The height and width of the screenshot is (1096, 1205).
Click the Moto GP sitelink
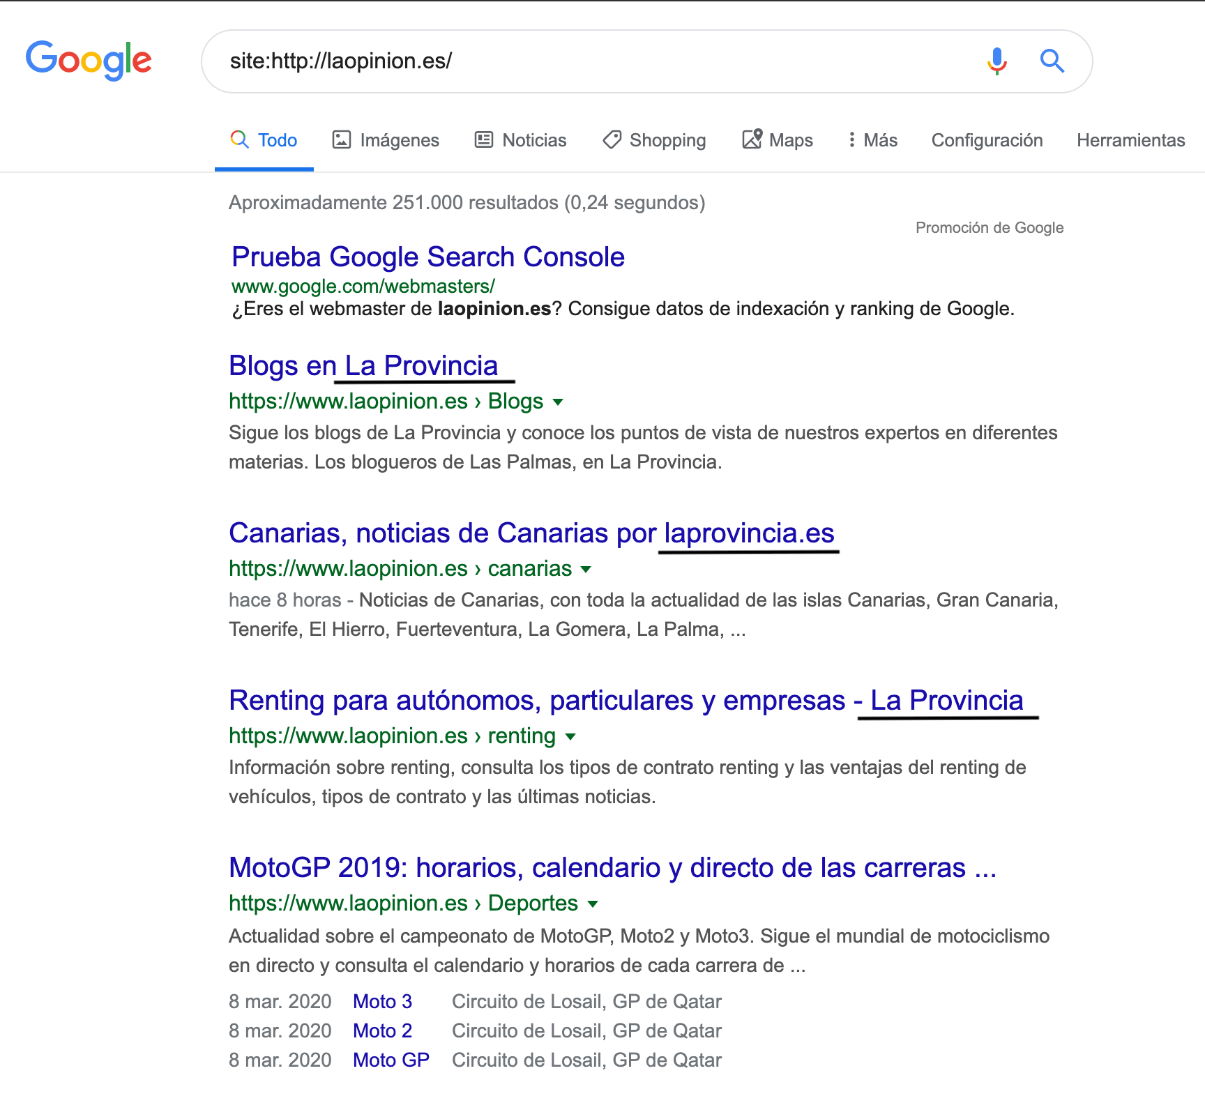391,1060
